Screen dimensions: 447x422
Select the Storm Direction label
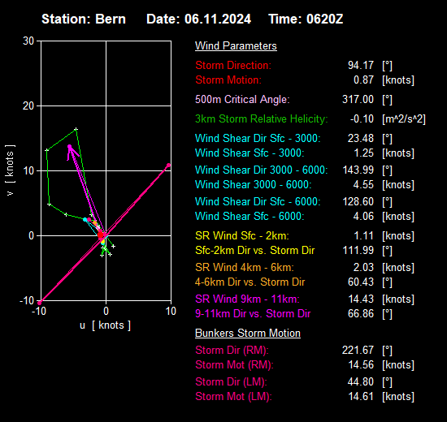[233, 65]
